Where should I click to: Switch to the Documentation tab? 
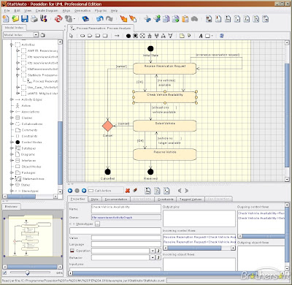tap(116, 199)
